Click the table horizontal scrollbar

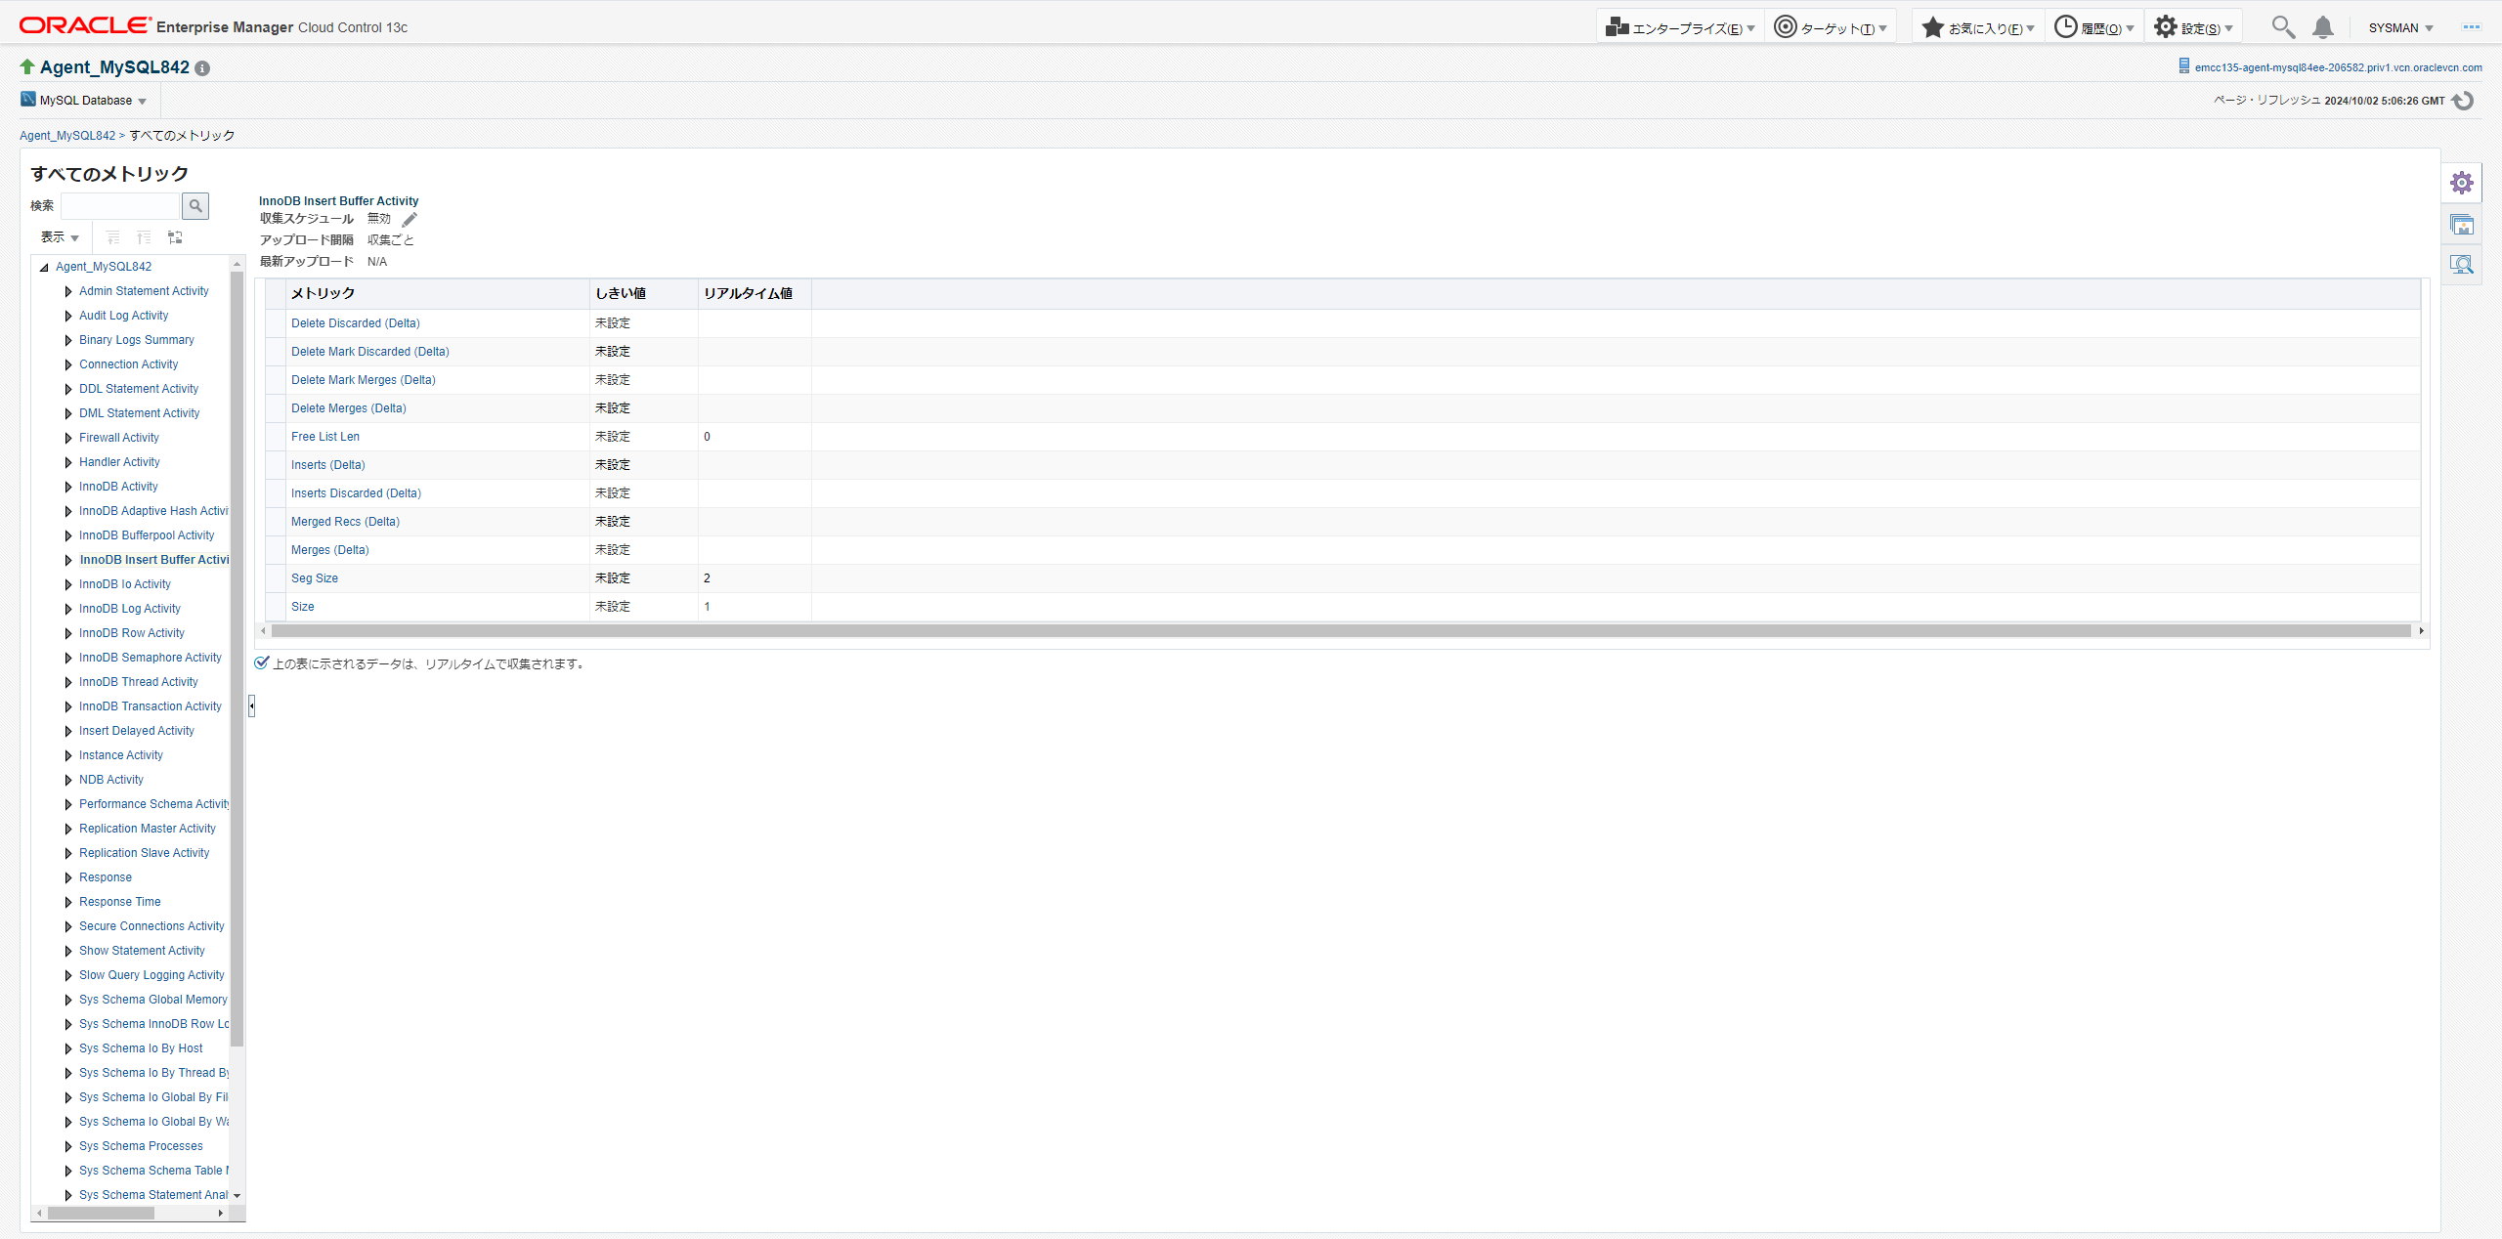click(1340, 631)
